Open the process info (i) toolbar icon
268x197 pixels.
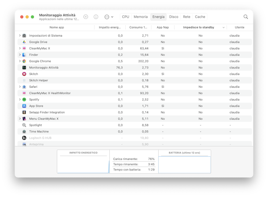[x=96, y=17]
